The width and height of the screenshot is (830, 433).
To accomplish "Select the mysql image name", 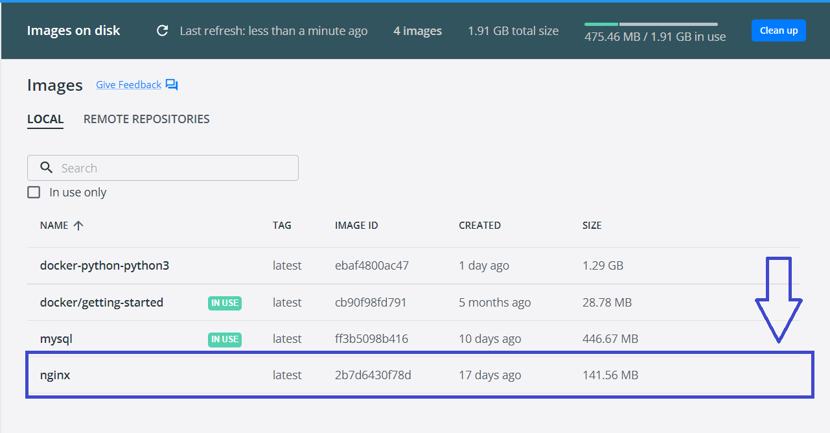I will [x=56, y=339].
